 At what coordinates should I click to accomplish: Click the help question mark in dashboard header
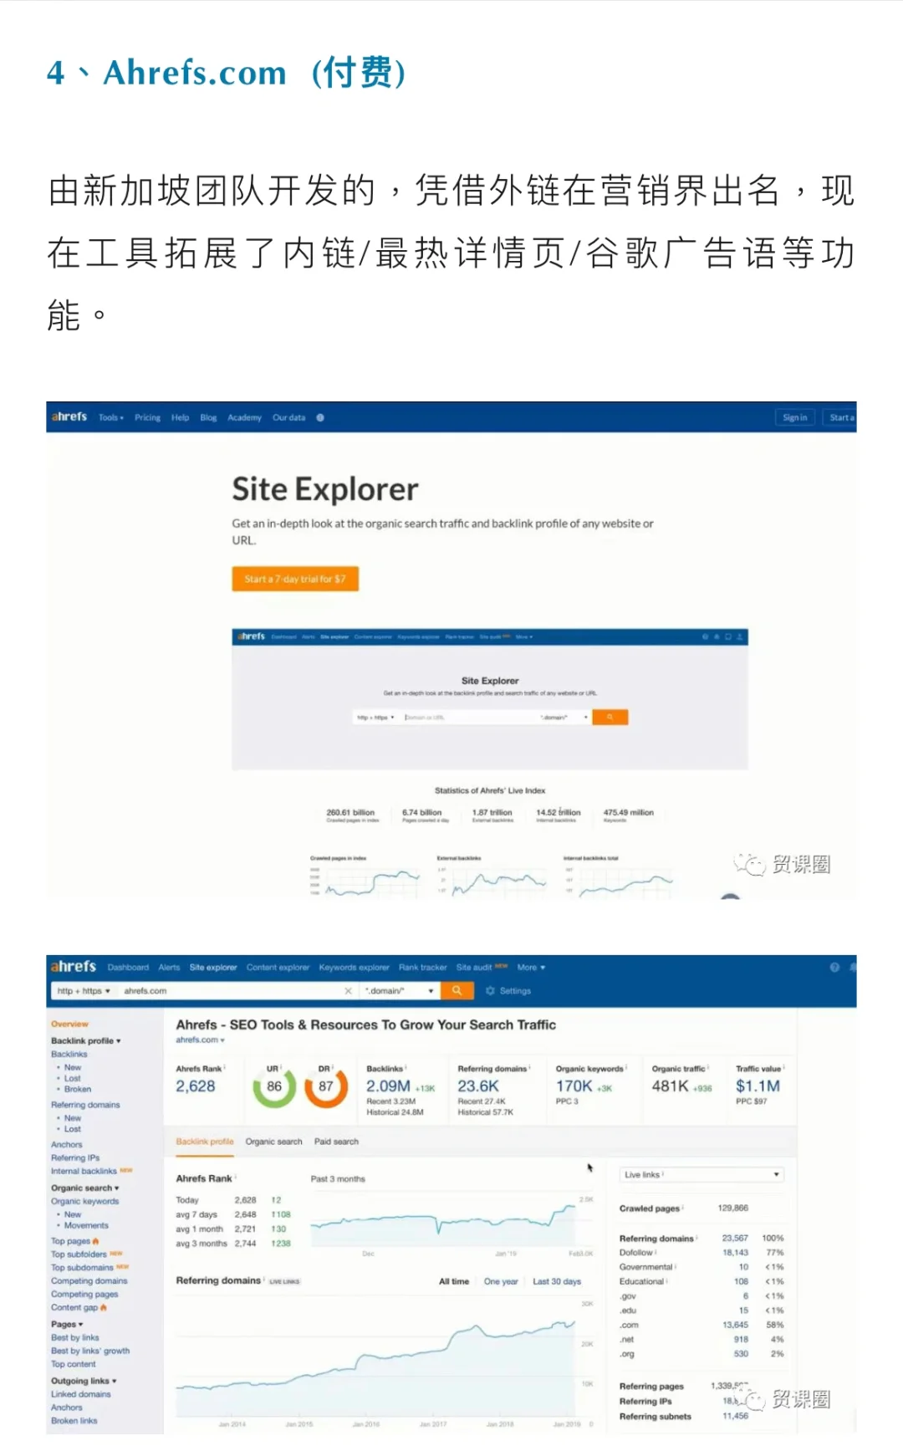(x=834, y=968)
